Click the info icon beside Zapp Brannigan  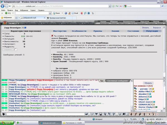(x=25, y=28)
